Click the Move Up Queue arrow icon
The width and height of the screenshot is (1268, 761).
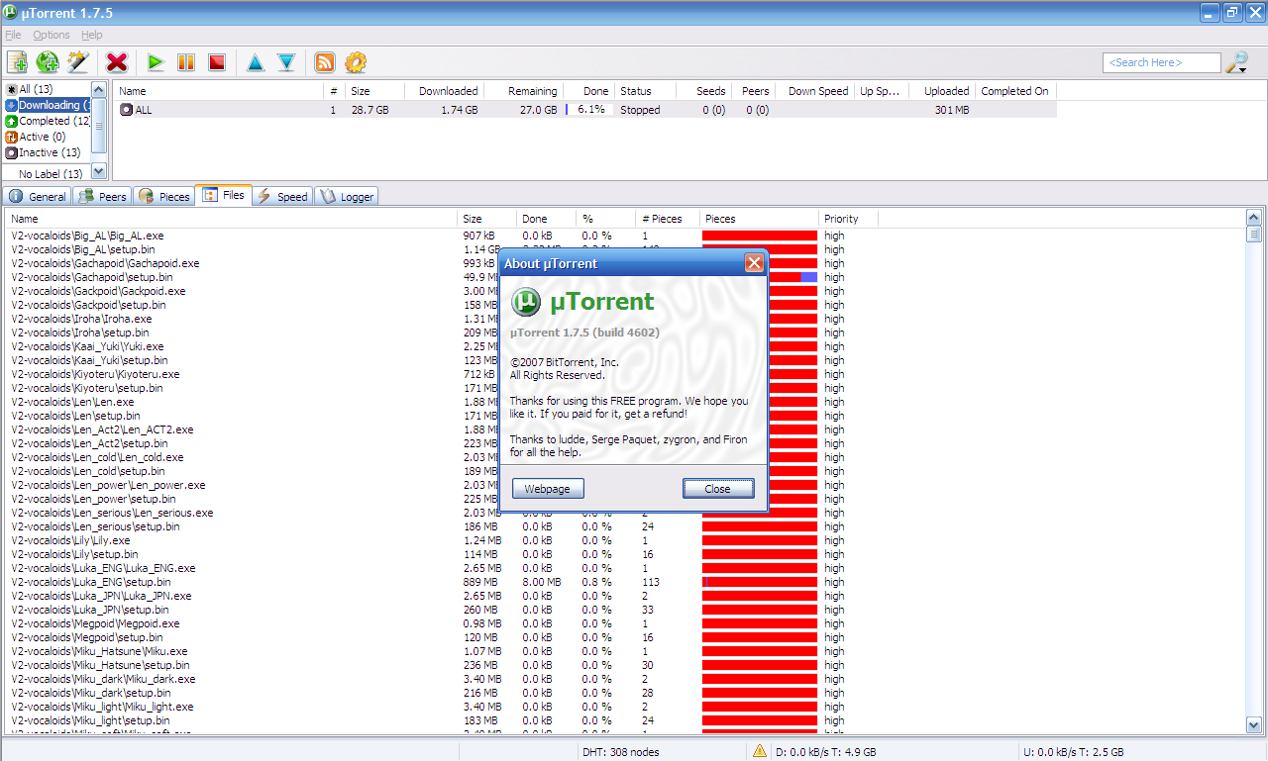point(256,62)
